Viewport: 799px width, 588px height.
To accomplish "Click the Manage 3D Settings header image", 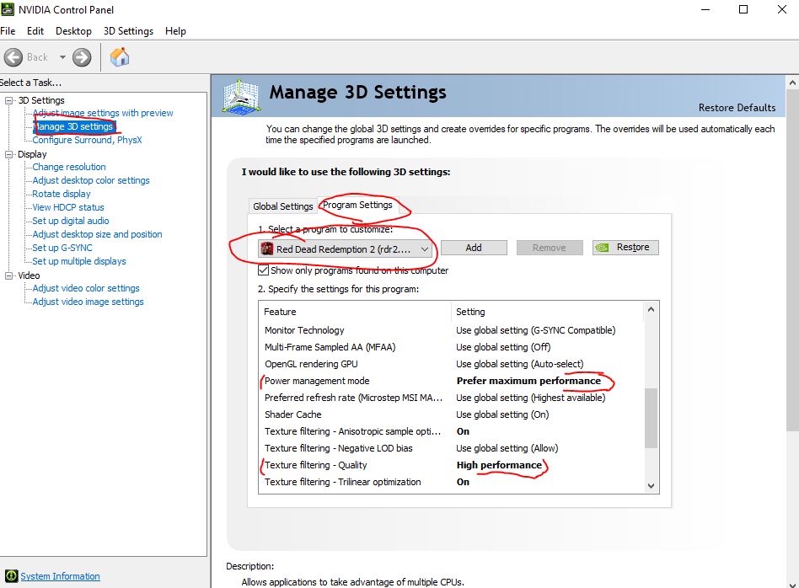I will point(240,97).
